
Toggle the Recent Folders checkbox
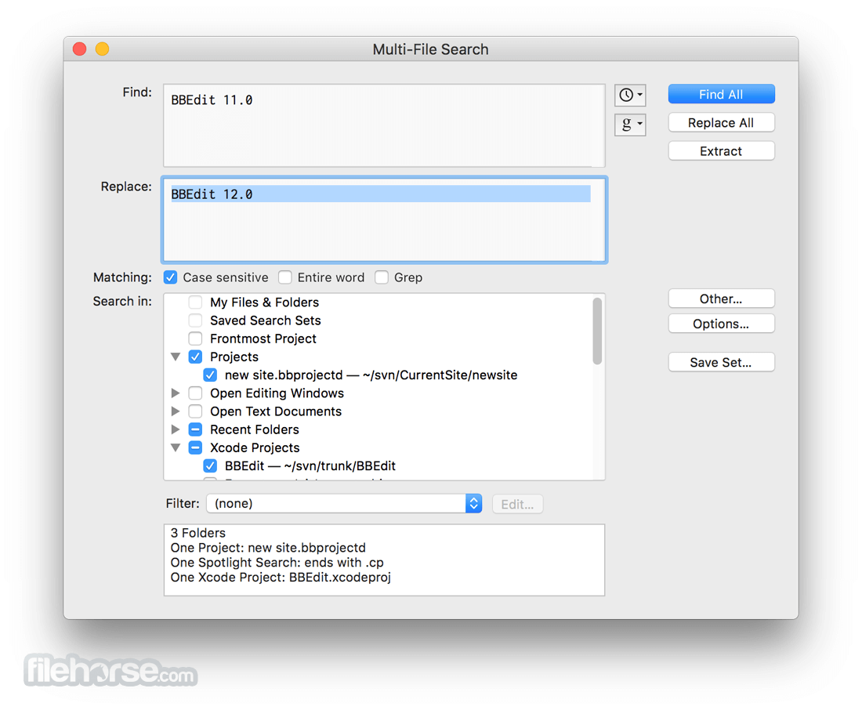pos(195,429)
